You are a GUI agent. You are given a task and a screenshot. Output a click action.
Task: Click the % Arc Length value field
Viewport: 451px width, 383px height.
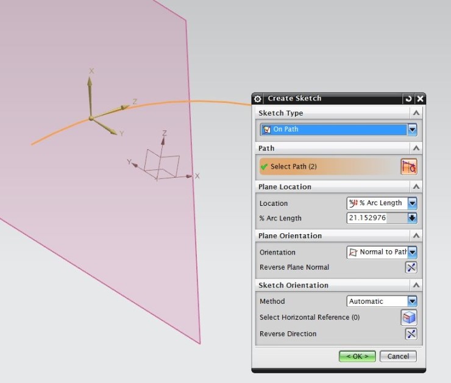click(375, 218)
